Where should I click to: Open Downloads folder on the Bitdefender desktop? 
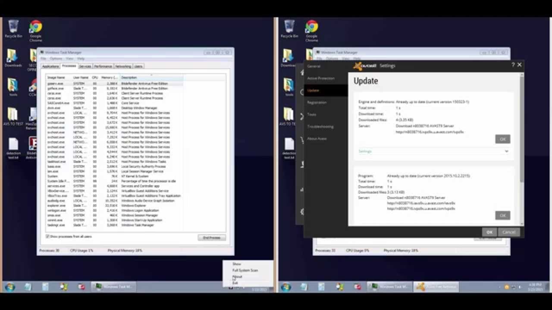click(13, 58)
